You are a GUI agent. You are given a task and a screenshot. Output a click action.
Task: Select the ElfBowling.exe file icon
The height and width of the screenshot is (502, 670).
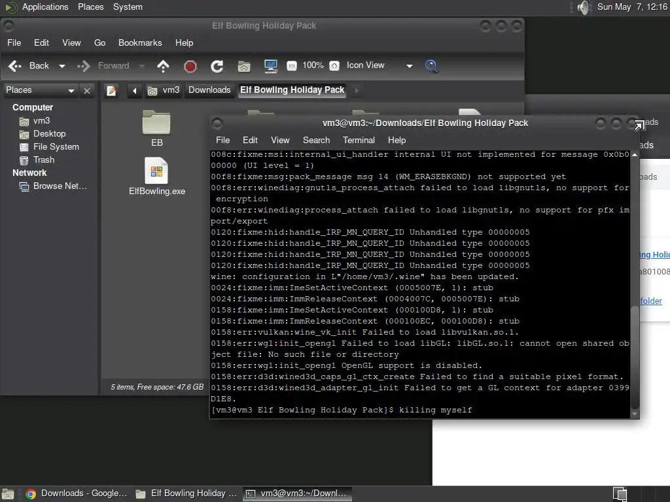pos(157,176)
